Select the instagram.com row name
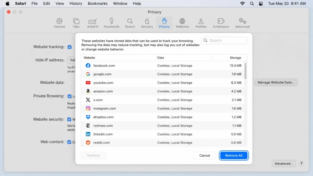The width and height of the screenshot is (313, 176). (105, 108)
